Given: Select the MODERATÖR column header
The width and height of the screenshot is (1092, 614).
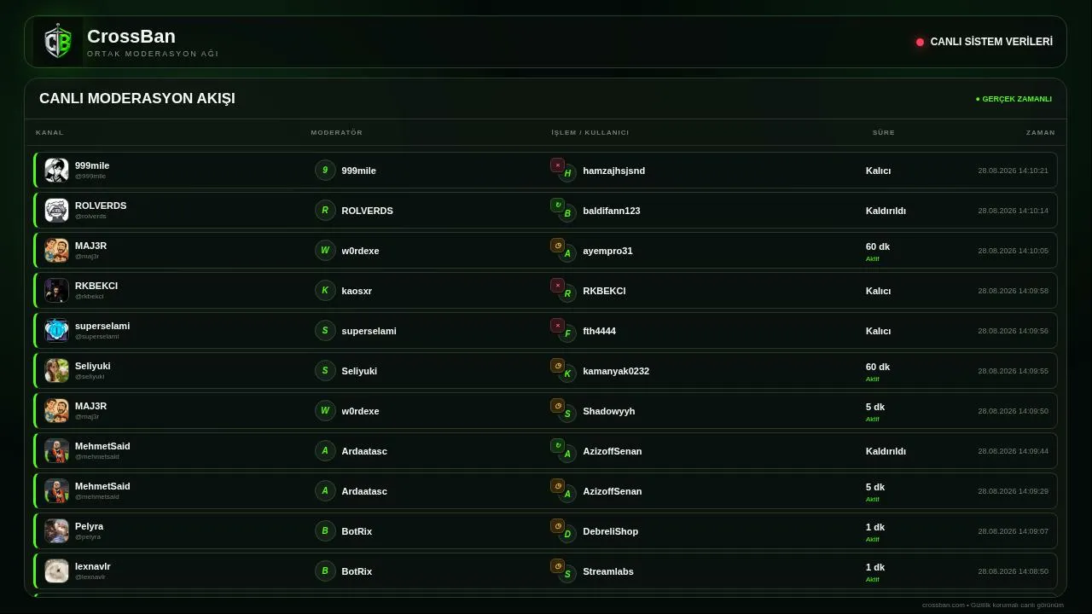Looking at the screenshot, I should (336, 132).
